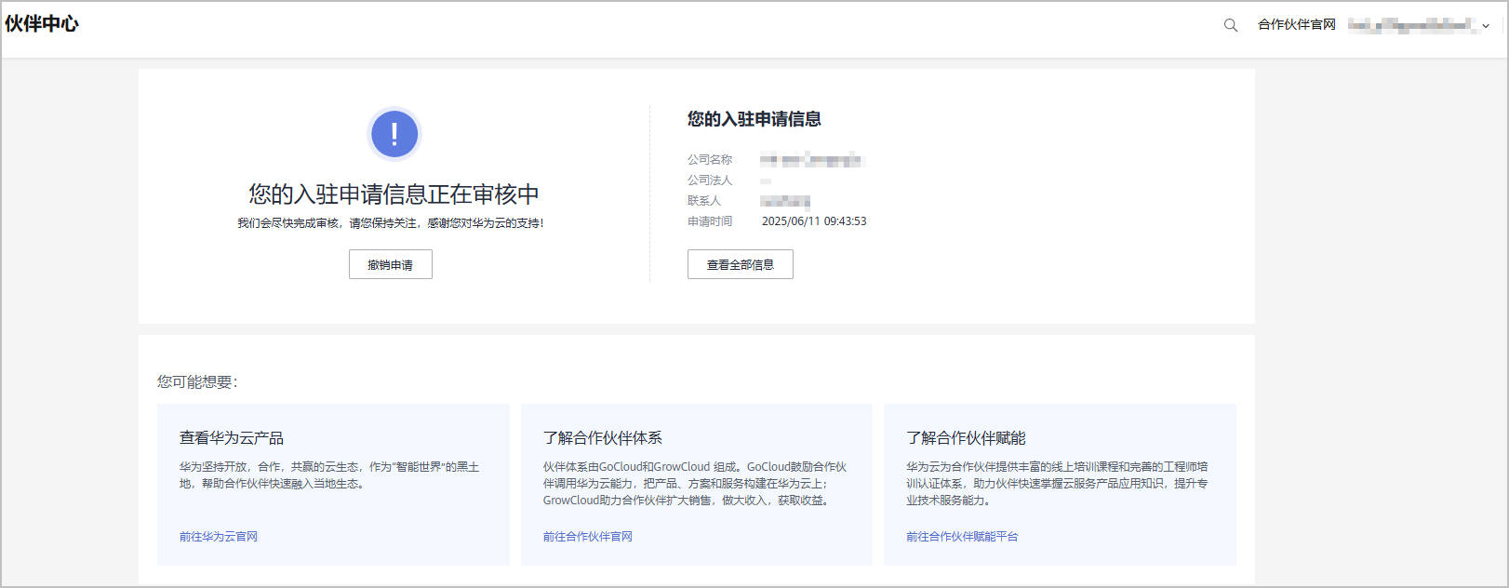This screenshot has width=1509, height=588.
Task: Click the GoCloud和GrowCloud description paragraph
Action: click(x=696, y=484)
